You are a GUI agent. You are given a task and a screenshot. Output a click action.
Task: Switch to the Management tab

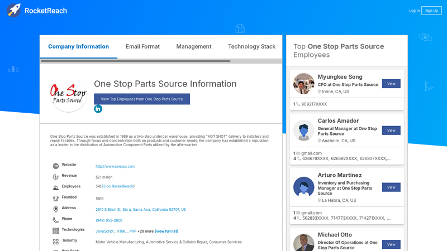[193, 46]
